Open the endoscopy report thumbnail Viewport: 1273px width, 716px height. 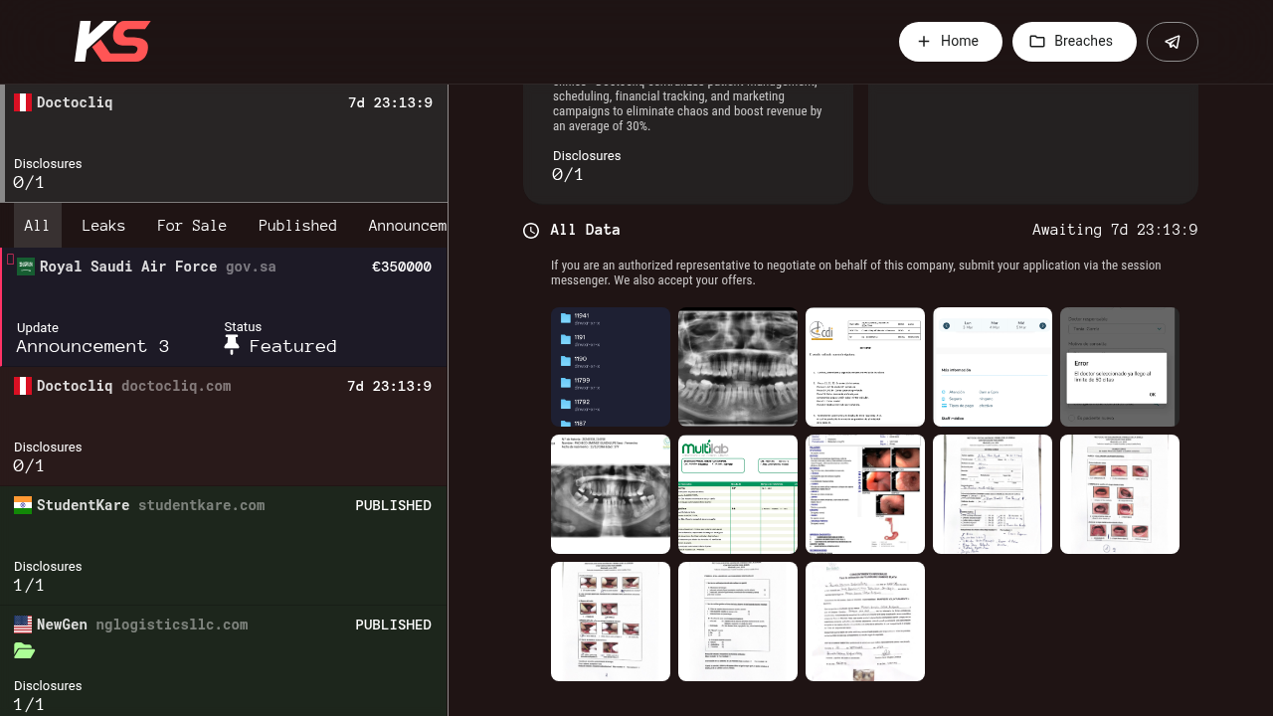tap(865, 494)
